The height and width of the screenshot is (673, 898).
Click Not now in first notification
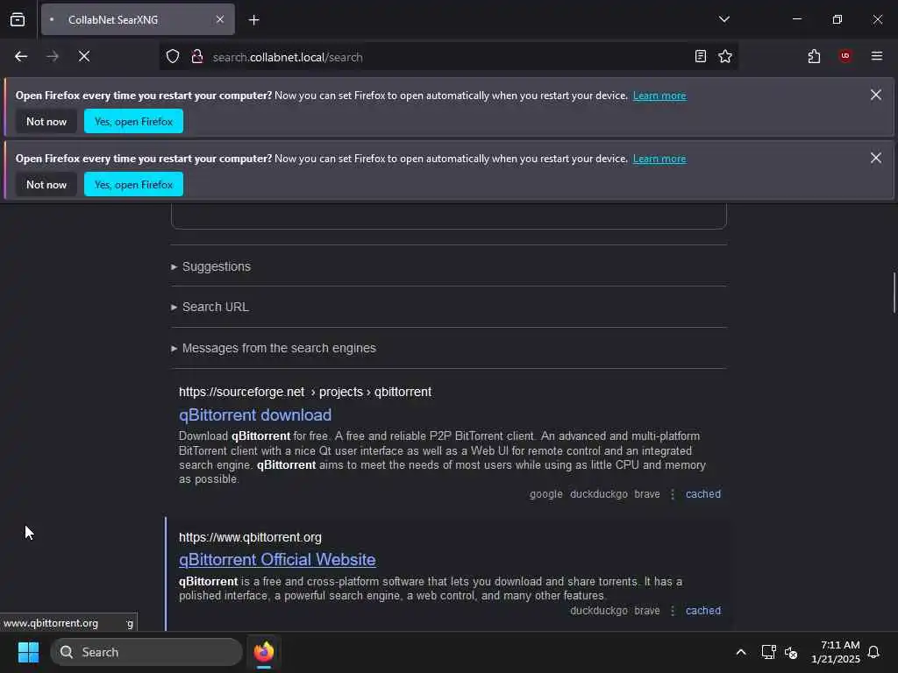(x=46, y=121)
